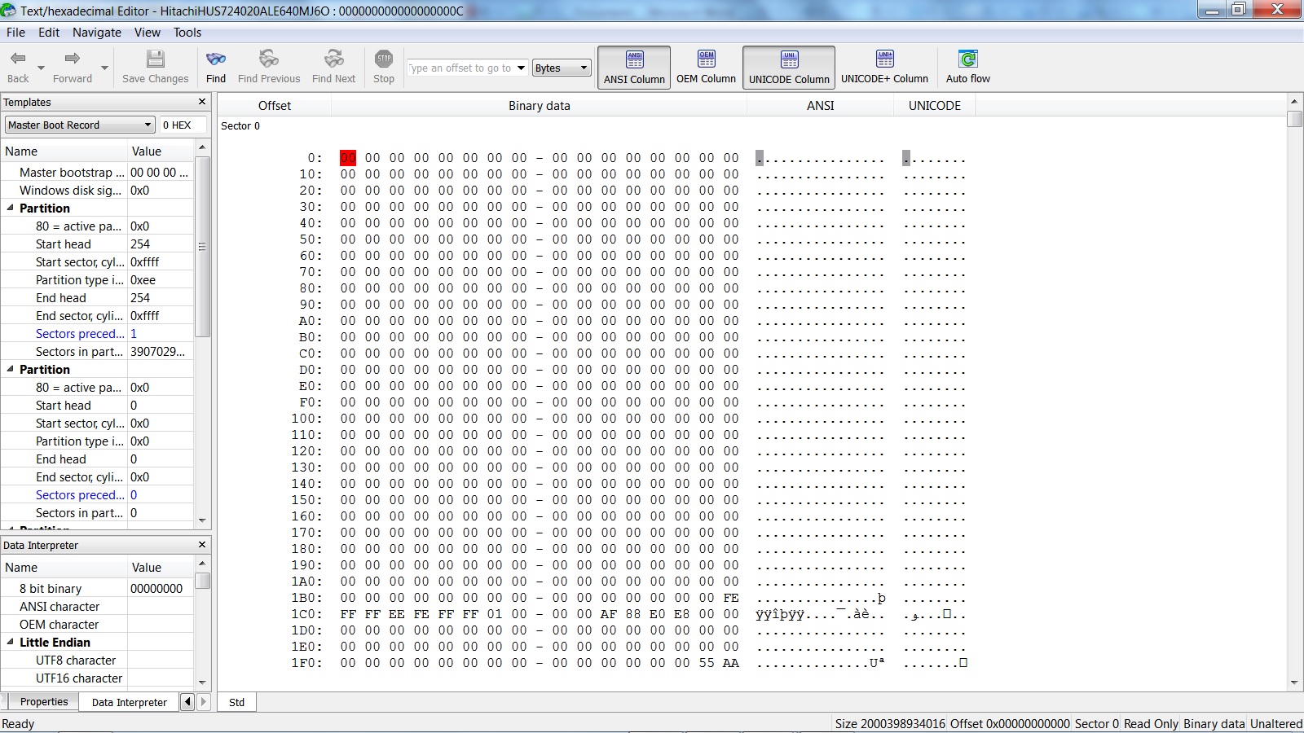
Task: Select the Partition type row with 0xee
Action: coord(97,279)
